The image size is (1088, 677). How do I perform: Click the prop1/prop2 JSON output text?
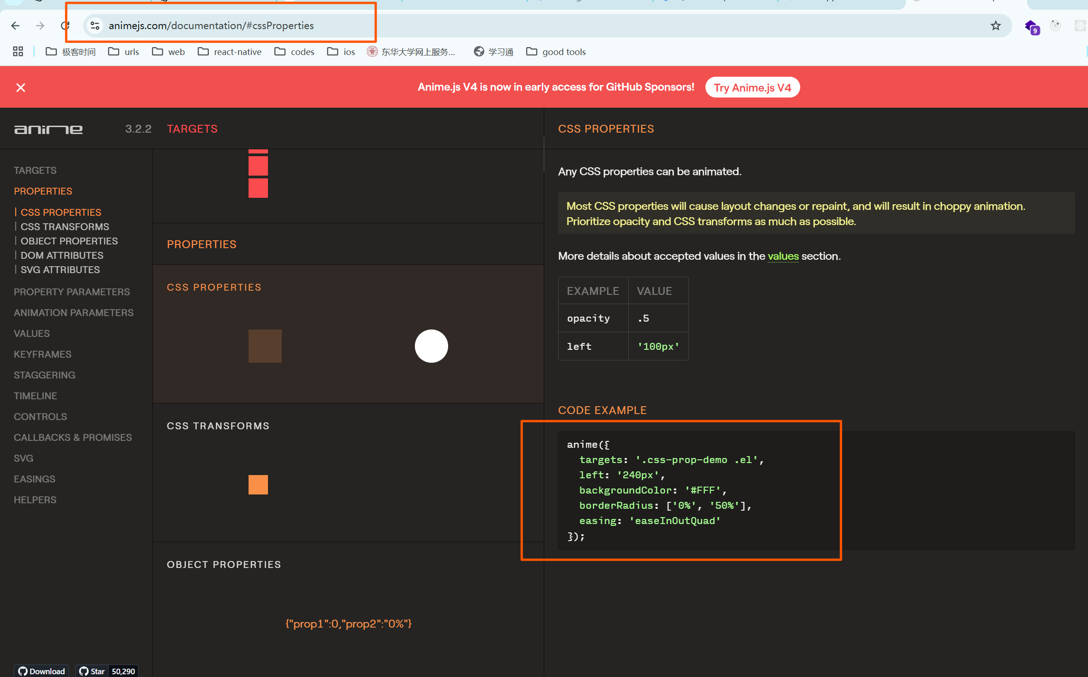coord(348,624)
